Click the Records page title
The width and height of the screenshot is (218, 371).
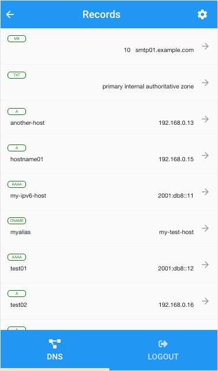pos(101,14)
